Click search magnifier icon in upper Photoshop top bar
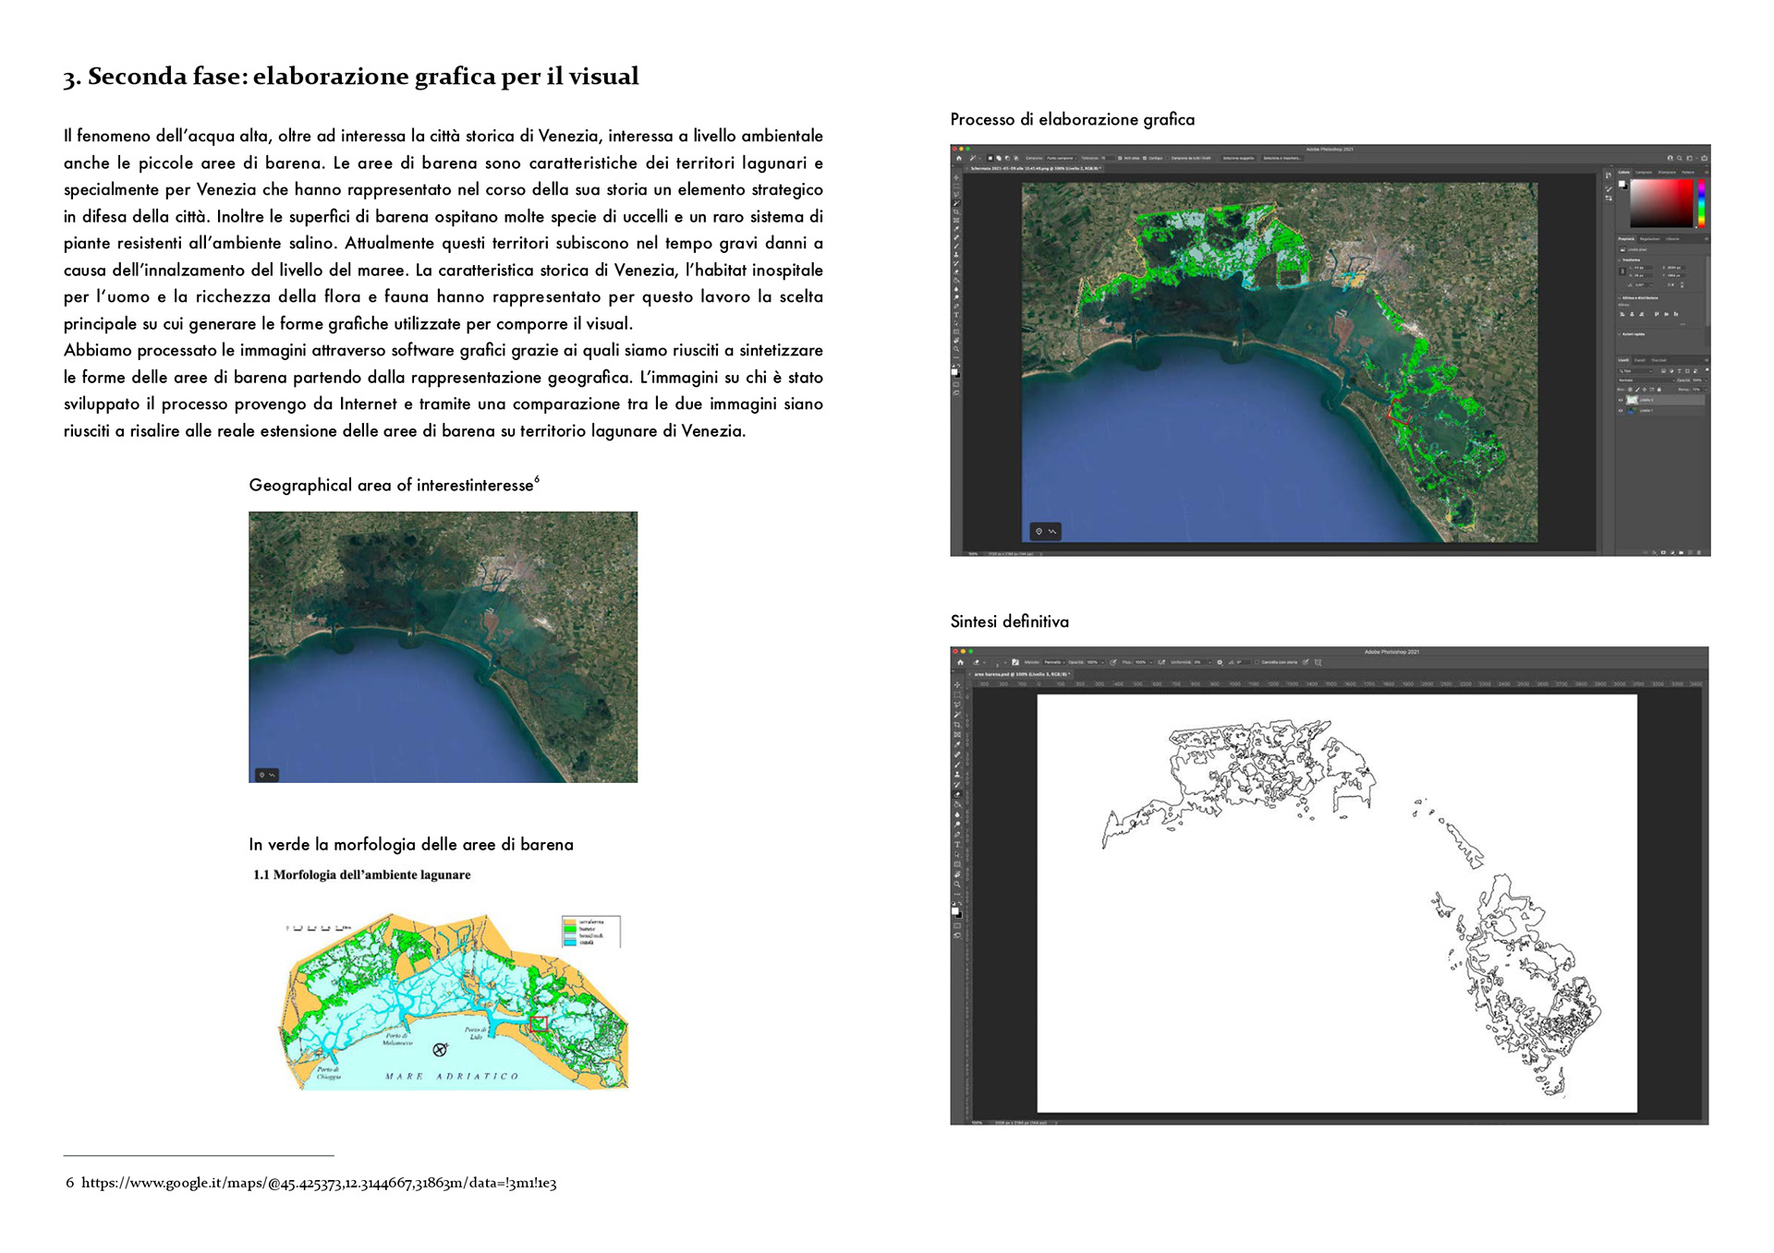Viewport: 1774px width, 1253px height. [x=1680, y=158]
